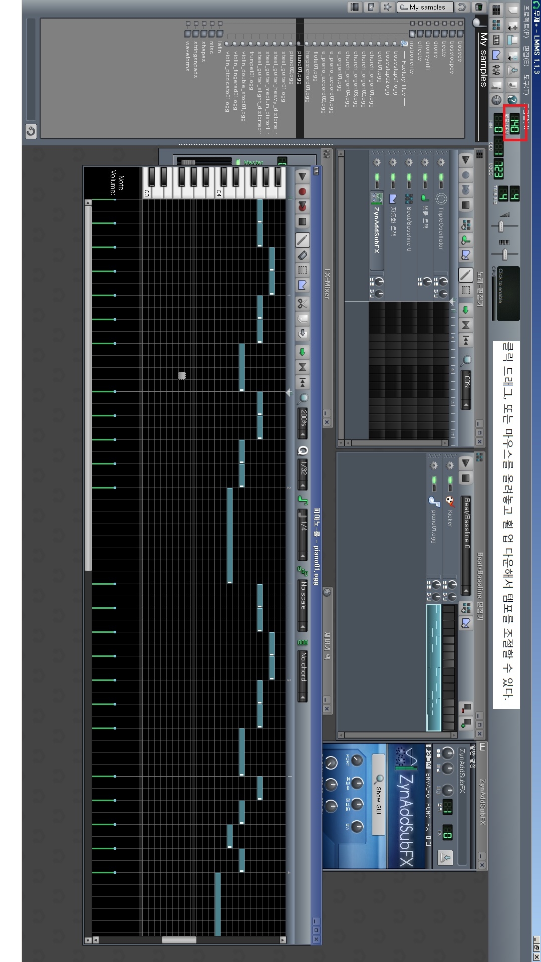The height and width of the screenshot is (962, 541).
Task: Click record button in Piano Roll
Action: (303, 191)
